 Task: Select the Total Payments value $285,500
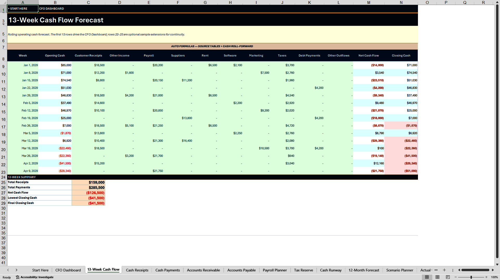click(88, 188)
